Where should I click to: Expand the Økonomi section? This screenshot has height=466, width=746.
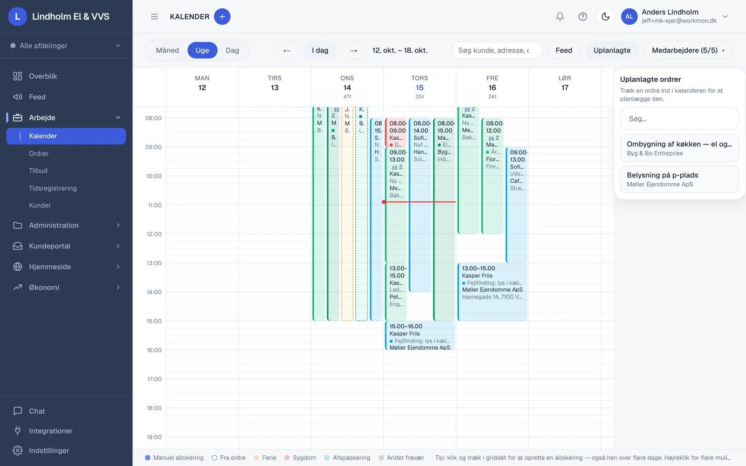point(66,288)
